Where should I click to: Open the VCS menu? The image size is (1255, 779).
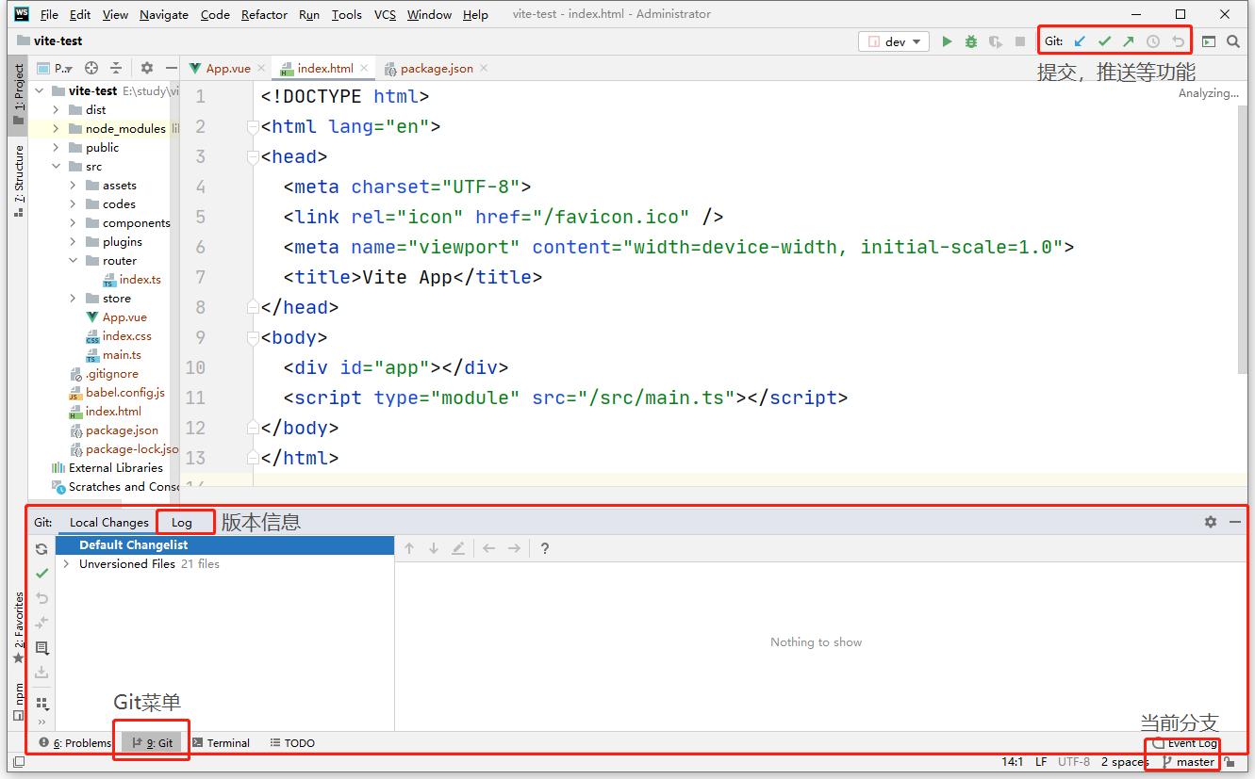click(385, 14)
